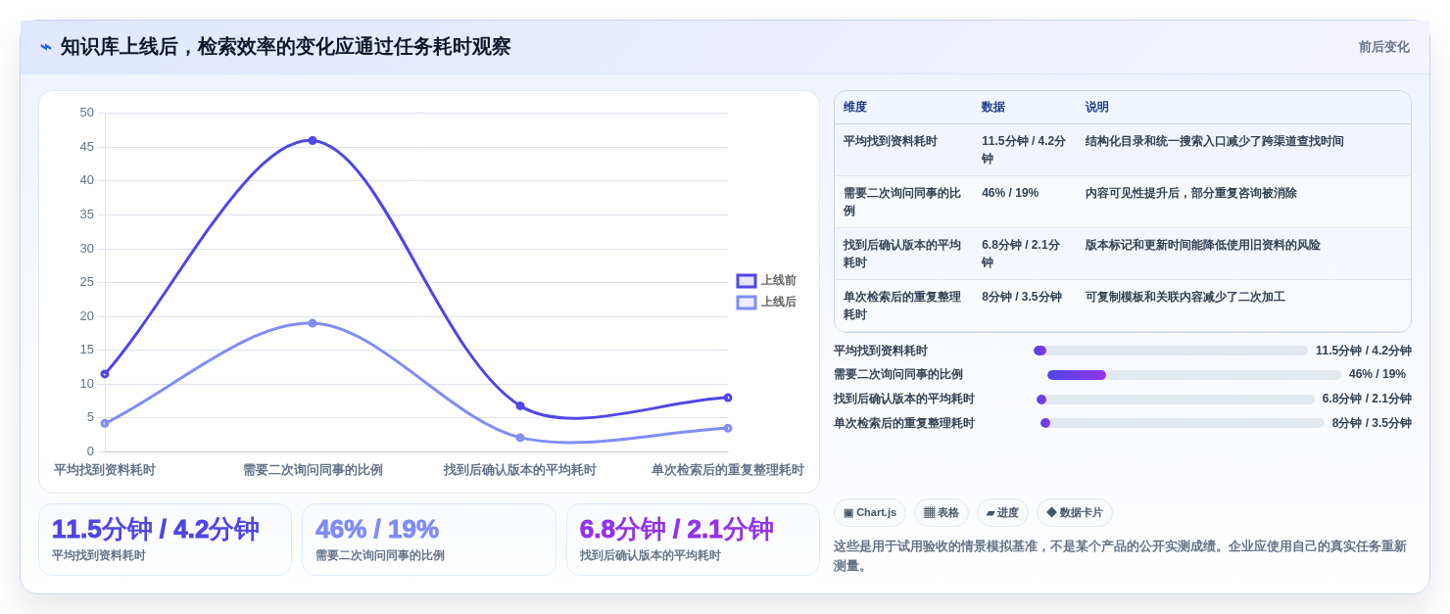This screenshot has height=614, width=1450.
Task: Click 上线后 start point at 4.2
Action: click(x=105, y=423)
